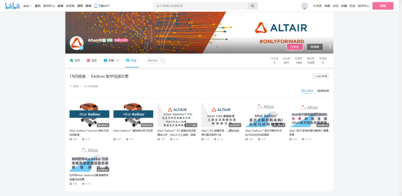The image size is (402, 196).
Task: Click the clock icon beside date 6-22
Action: tap(171, 139)
